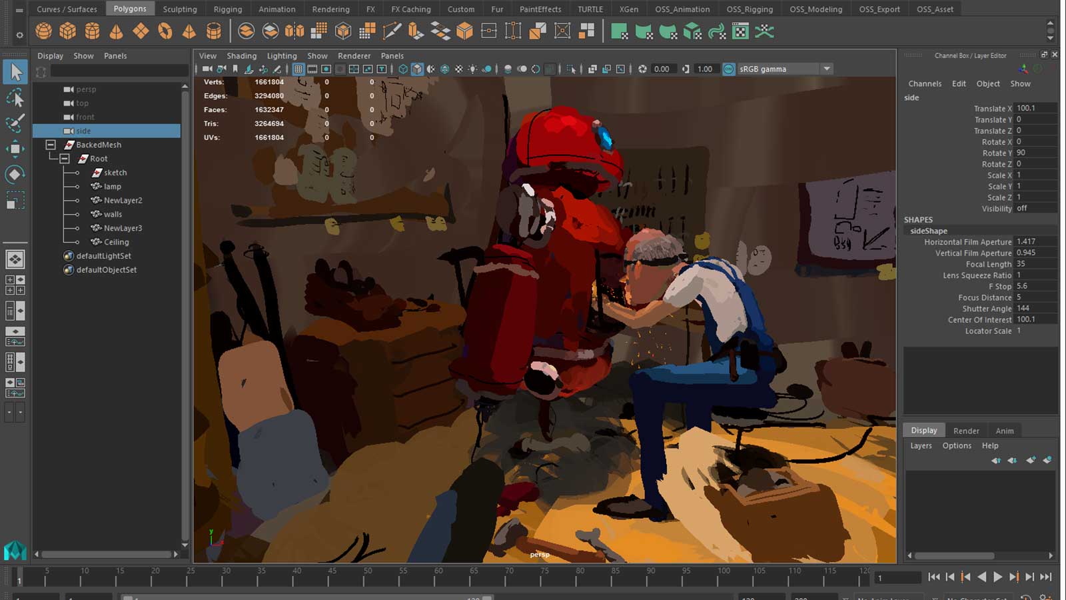Activate the Paint selection tool
This screenshot has width=1066, height=600.
(15, 123)
